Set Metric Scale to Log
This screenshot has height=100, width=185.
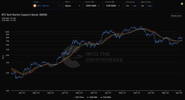(149, 6)
